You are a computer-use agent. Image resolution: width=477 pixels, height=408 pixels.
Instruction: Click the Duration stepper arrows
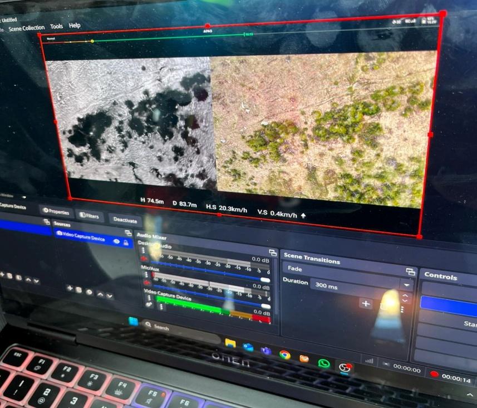click(406, 298)
